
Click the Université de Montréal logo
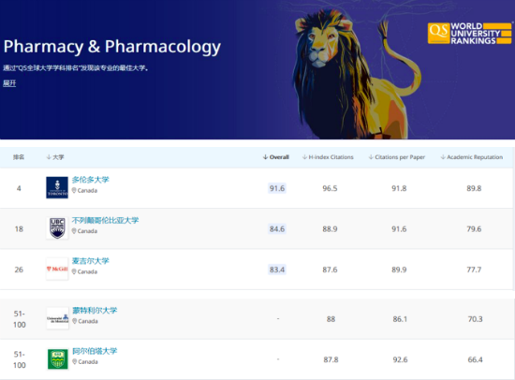(57, 318)
